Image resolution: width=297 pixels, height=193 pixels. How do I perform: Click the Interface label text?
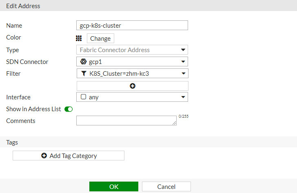tap(18, 97)
